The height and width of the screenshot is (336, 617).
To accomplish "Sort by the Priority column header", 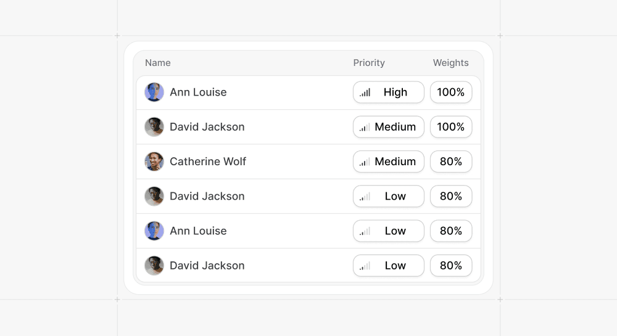I will 369,63.
